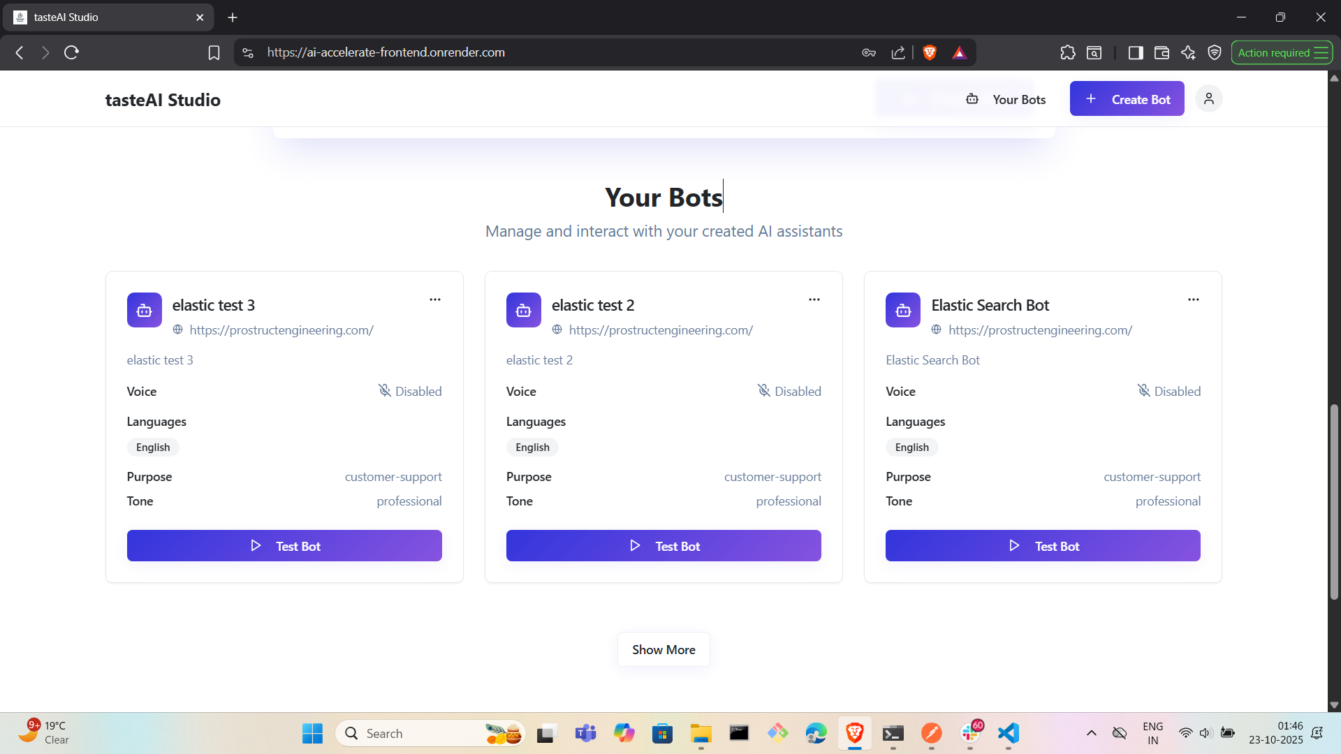
Task: Open the three-dot menu for elastic test 2
Action: click(814, 300)
